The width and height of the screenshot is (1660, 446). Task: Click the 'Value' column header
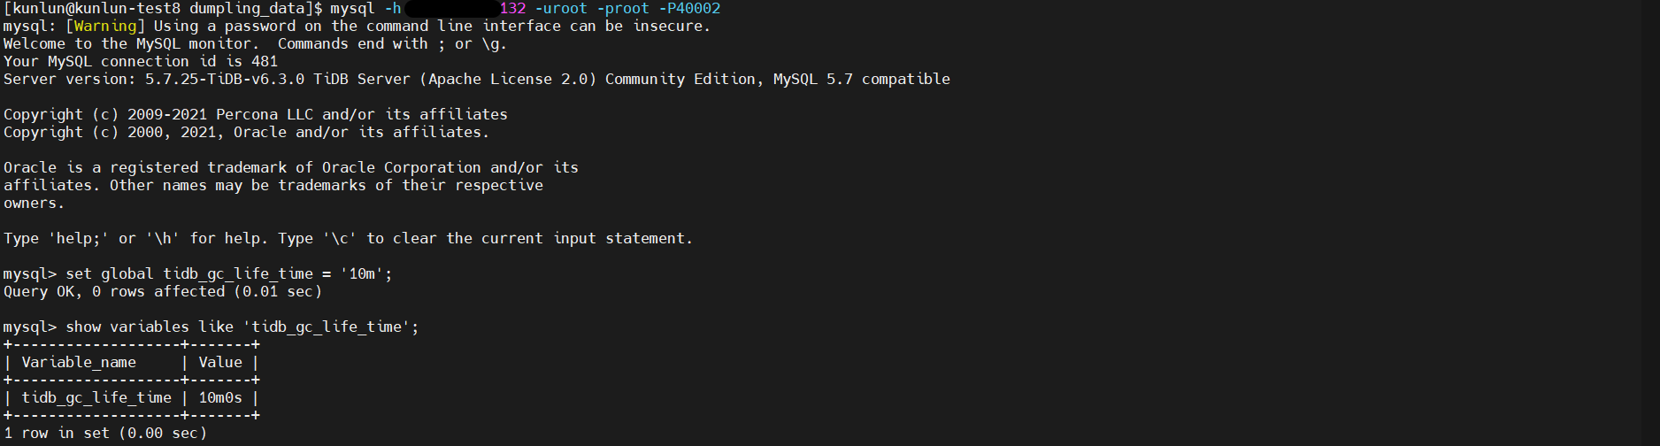(x=220, y=363)
